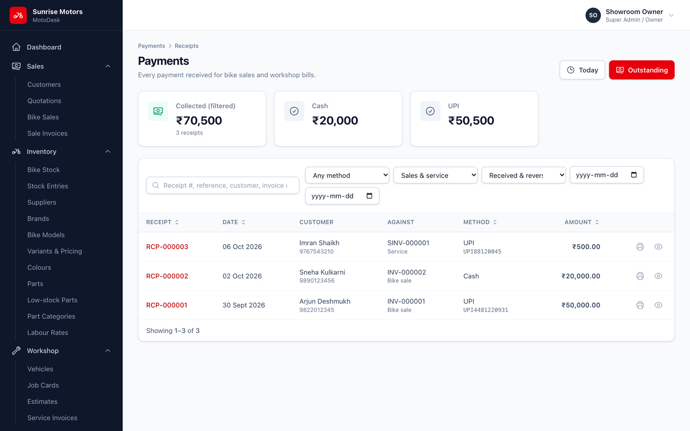The width and height of the screenshot is (690, 431).
Task: Print receipt RCP-000001
Action: click(640, 305)
